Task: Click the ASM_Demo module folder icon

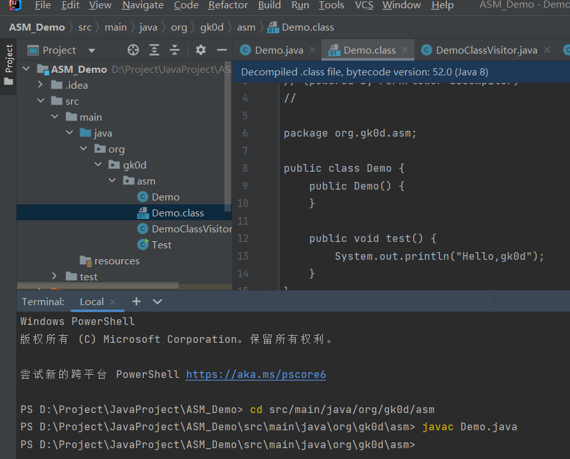Action: click(43, 69)
